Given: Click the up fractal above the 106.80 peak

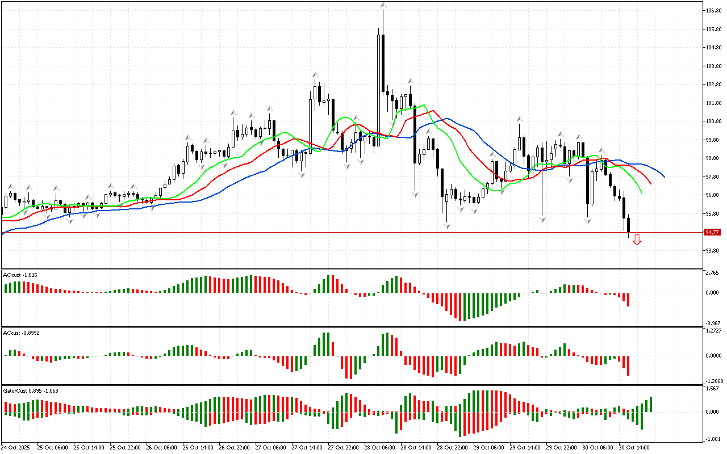Looking at the screenshot, I should (383, 5).
